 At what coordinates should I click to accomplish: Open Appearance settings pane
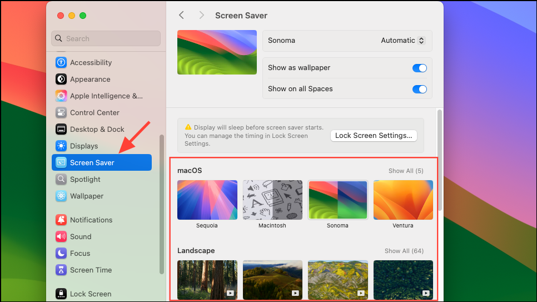pyautogui.click(x=102, y=79)
